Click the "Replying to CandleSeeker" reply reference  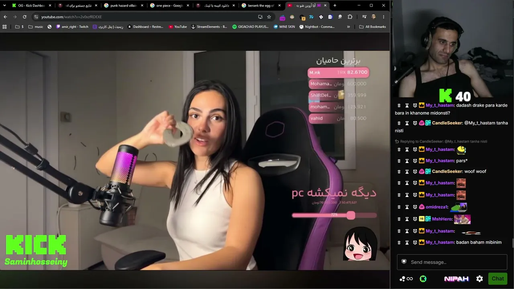[x=441, y=141]
